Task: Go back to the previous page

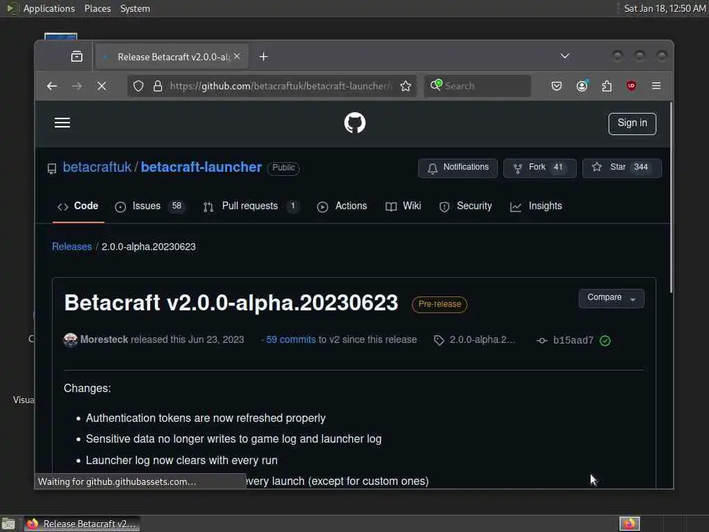Action: click(x=52, y=86)
